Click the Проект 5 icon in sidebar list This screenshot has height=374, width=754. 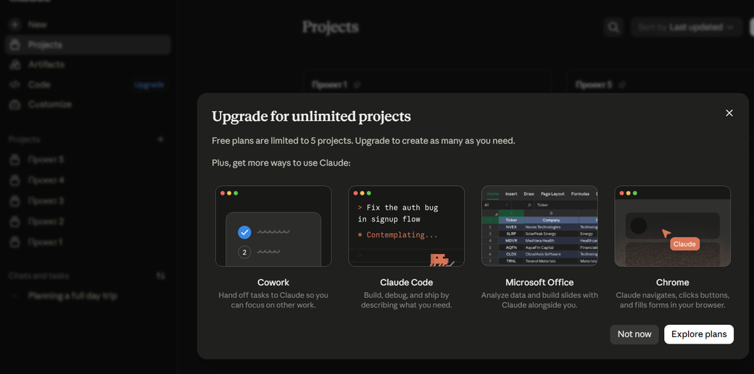pyautogui.click(x=15, y=159)
